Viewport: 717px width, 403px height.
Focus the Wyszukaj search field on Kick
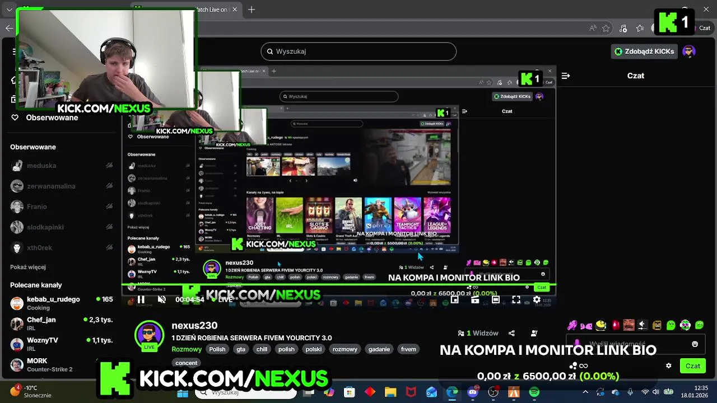coord(358,51)
